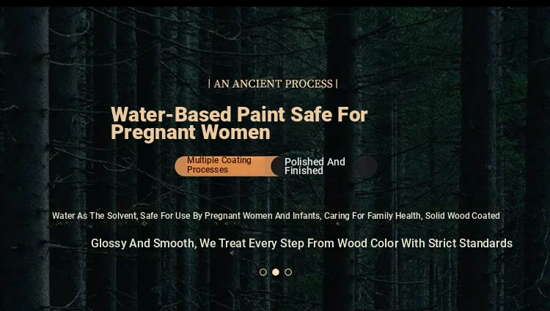Click the Water As The Solvent description line
This screenshot has width=550, height=311.
276,216
